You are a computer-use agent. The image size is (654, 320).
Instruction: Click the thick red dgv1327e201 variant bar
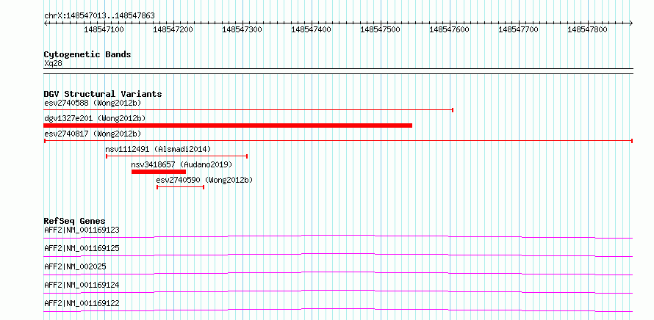coord(228,126)
